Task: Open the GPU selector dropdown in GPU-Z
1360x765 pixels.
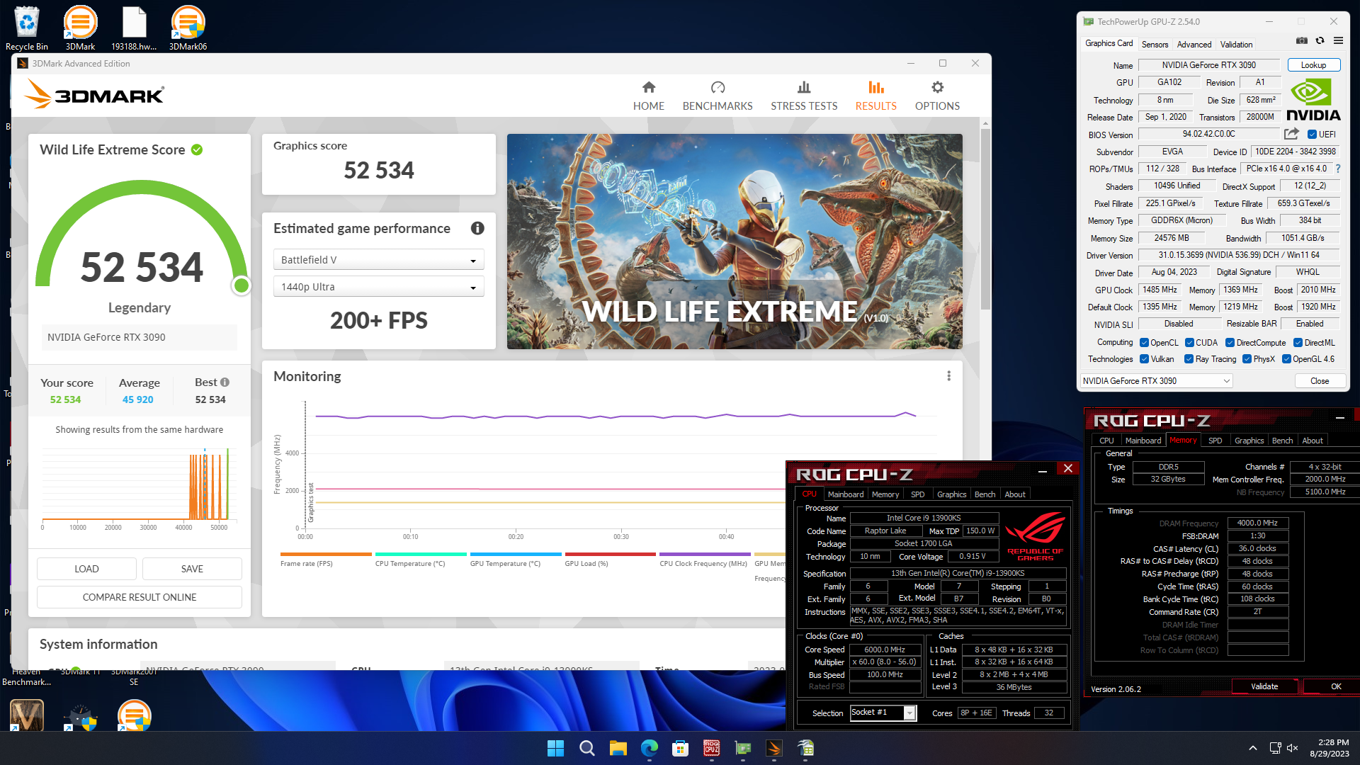Action: (x=1156, y=381)
